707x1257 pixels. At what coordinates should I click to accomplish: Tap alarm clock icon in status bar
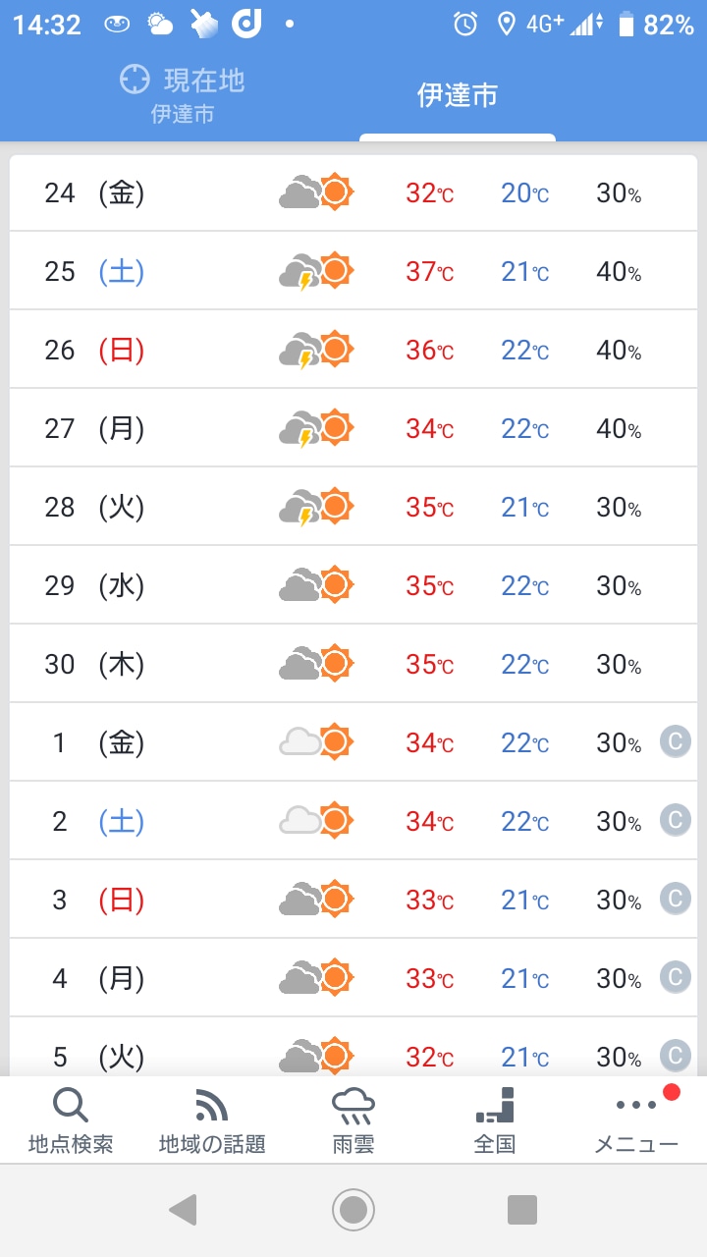(x=465, y=25)
